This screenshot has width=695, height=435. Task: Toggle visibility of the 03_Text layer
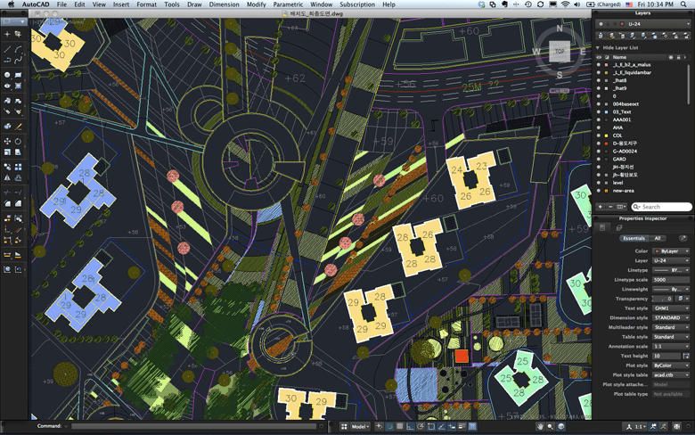click(x=599, y=112)
